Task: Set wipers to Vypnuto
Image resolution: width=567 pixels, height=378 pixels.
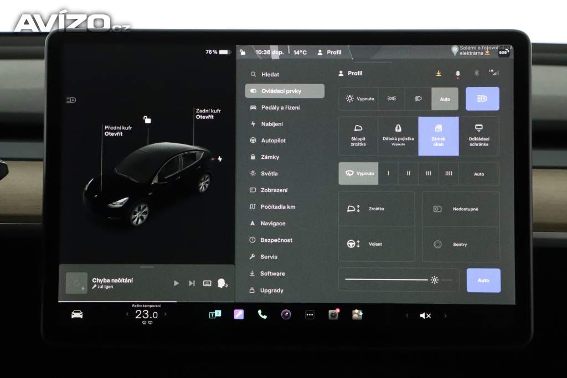Action: 359,173
